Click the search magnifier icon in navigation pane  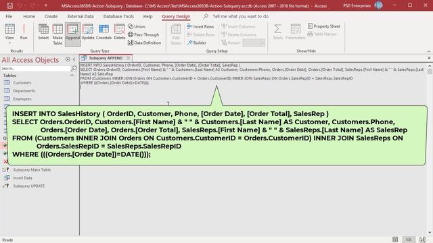(74, 68)
